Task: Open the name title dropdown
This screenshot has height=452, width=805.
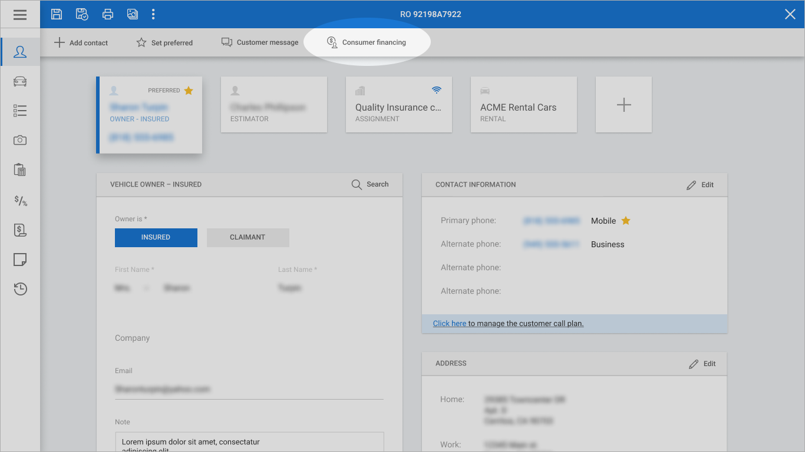Action: 133,288
